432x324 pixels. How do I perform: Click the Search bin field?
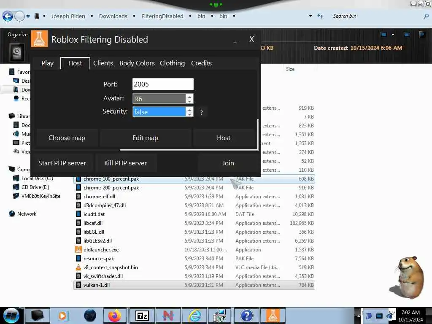376,16
